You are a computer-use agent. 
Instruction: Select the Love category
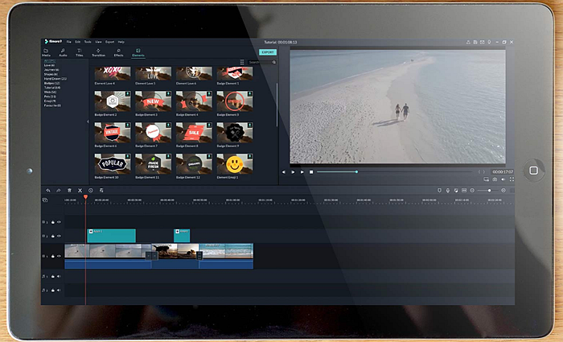click(49, 65)
